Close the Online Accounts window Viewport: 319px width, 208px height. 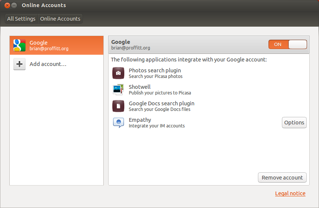click(x=7, y=6)
